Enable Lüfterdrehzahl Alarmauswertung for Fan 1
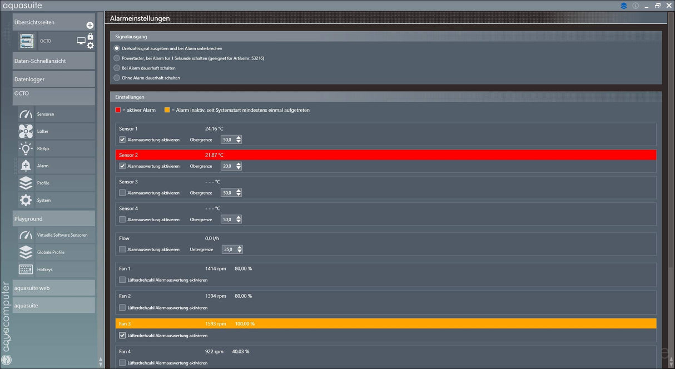 point(122,280)
